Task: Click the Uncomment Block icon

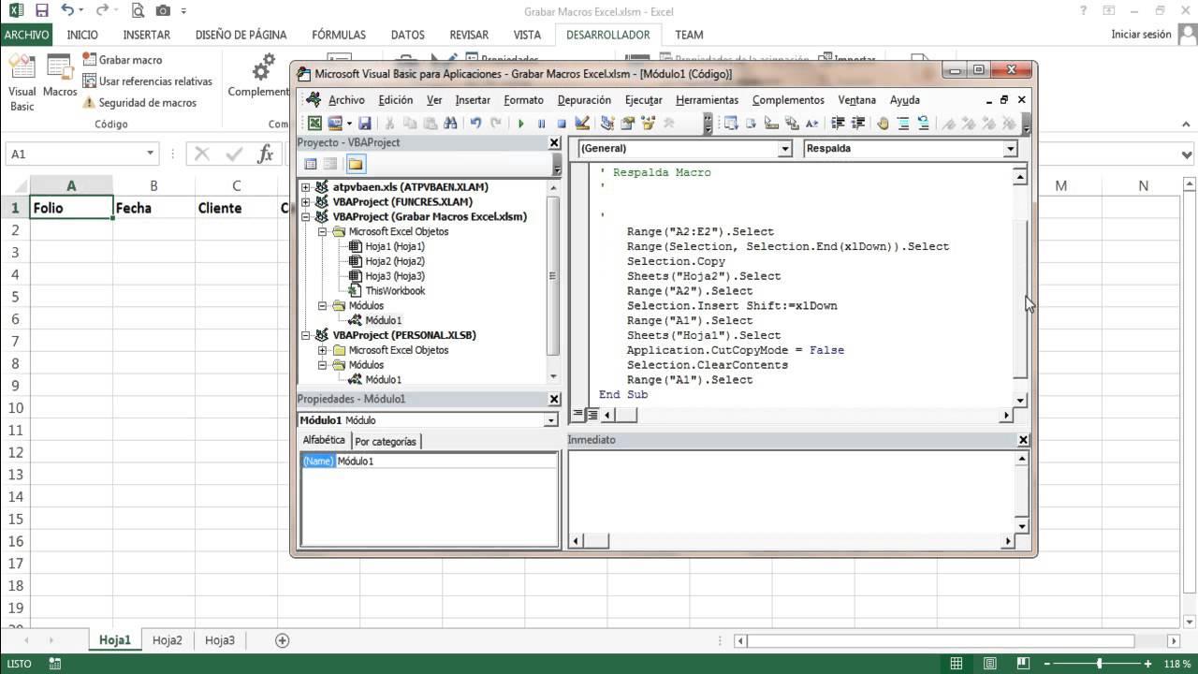Action: click(x=924, y=123)
